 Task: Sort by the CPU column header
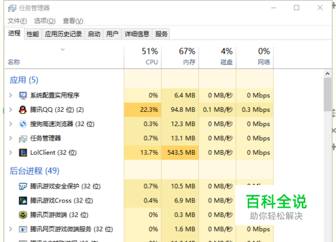(x=142, y=57)
